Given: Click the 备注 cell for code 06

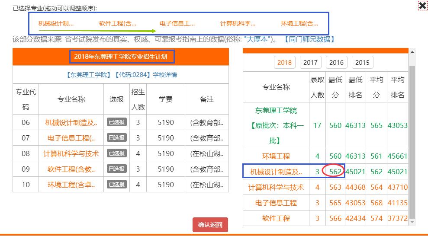Looking at the screenshot, I should click(x=206, y=123).
